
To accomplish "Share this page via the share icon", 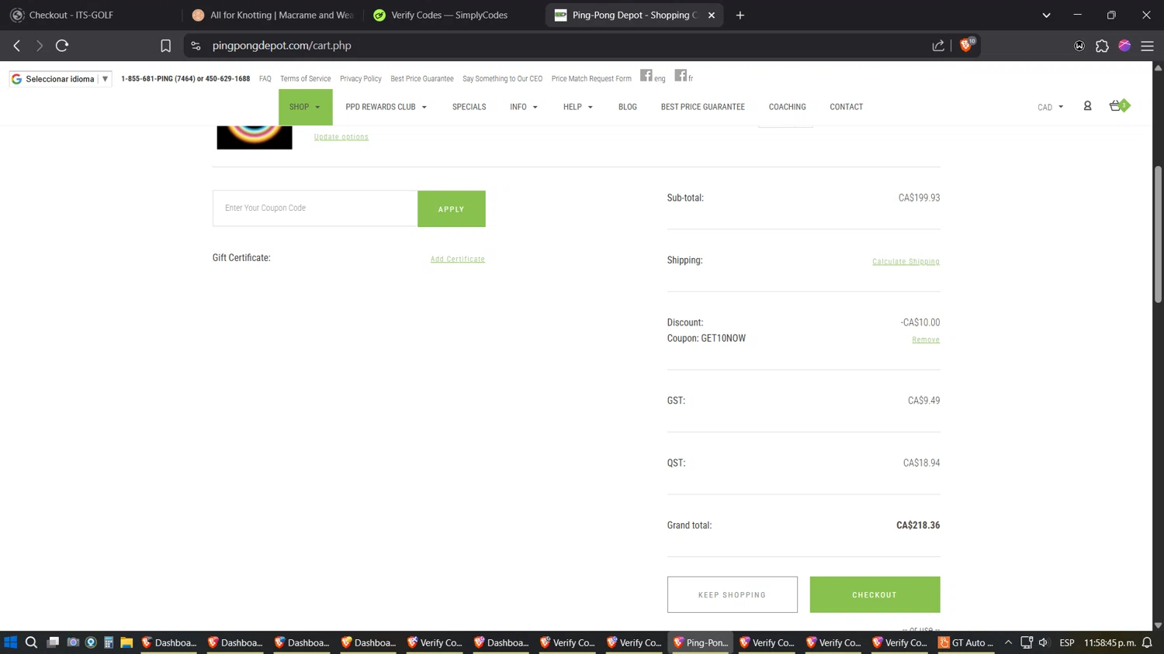I will tap(938, 46).
